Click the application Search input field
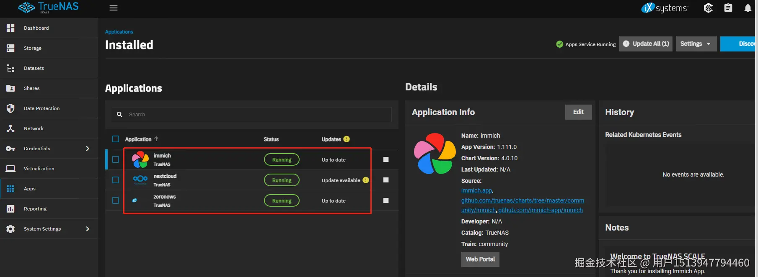The height and width of the screenshot is (277, 758). tap(251, 114)
